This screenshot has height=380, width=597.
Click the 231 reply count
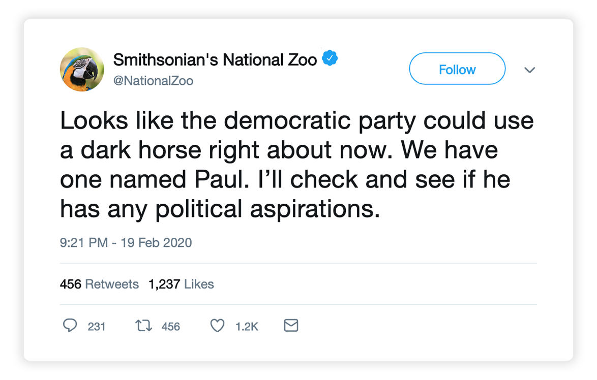click(x=97, y=326)
